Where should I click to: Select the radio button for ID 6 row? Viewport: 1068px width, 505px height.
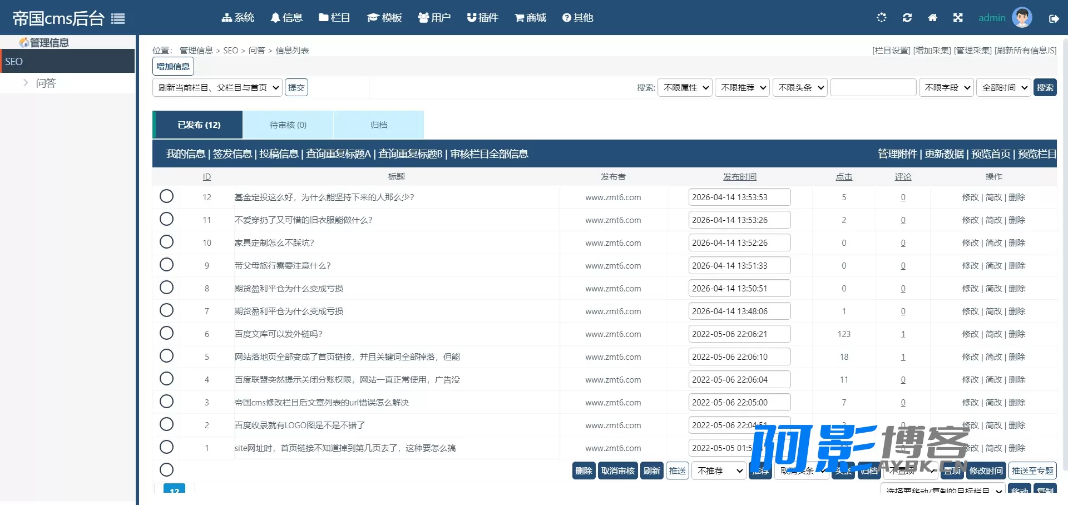(166, 333)
